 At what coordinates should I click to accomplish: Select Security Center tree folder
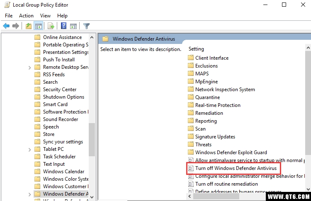click(55, 90)
